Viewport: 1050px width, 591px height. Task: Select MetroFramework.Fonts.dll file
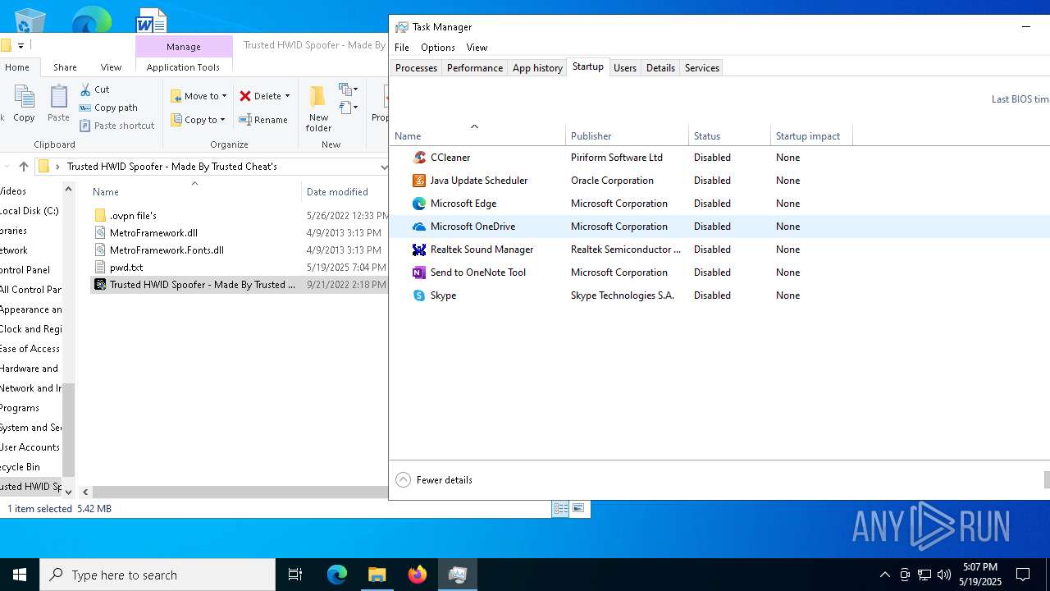167,250
